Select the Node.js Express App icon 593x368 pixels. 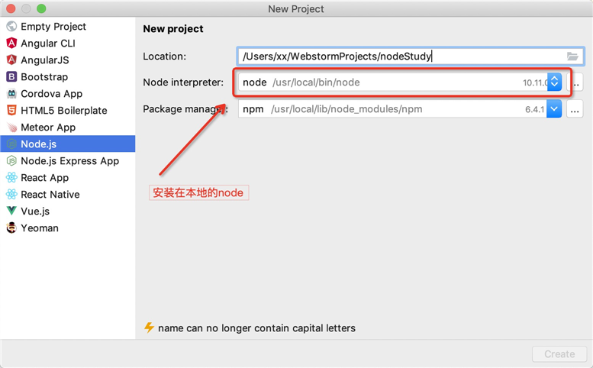coord(11,161)
